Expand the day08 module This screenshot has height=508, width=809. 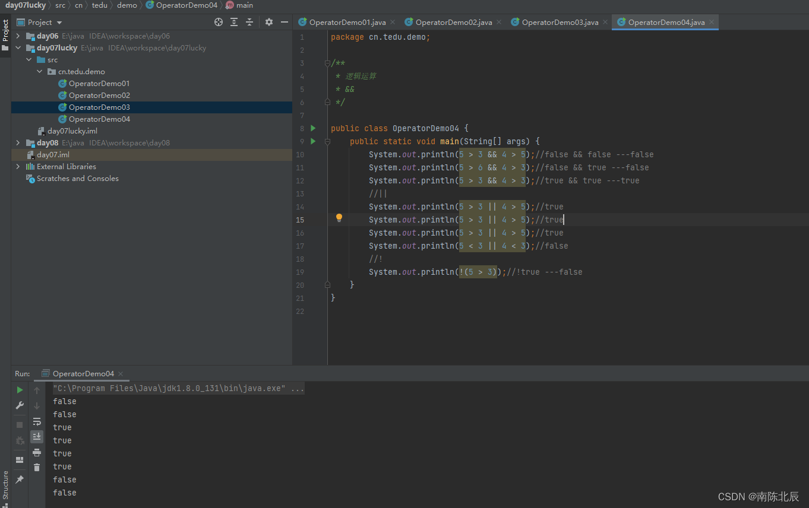[x=18, y=143]
